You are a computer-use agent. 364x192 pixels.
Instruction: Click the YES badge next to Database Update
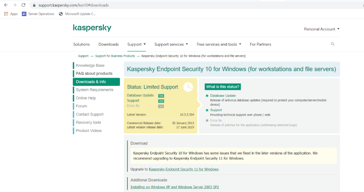click(x=161, y=96)
